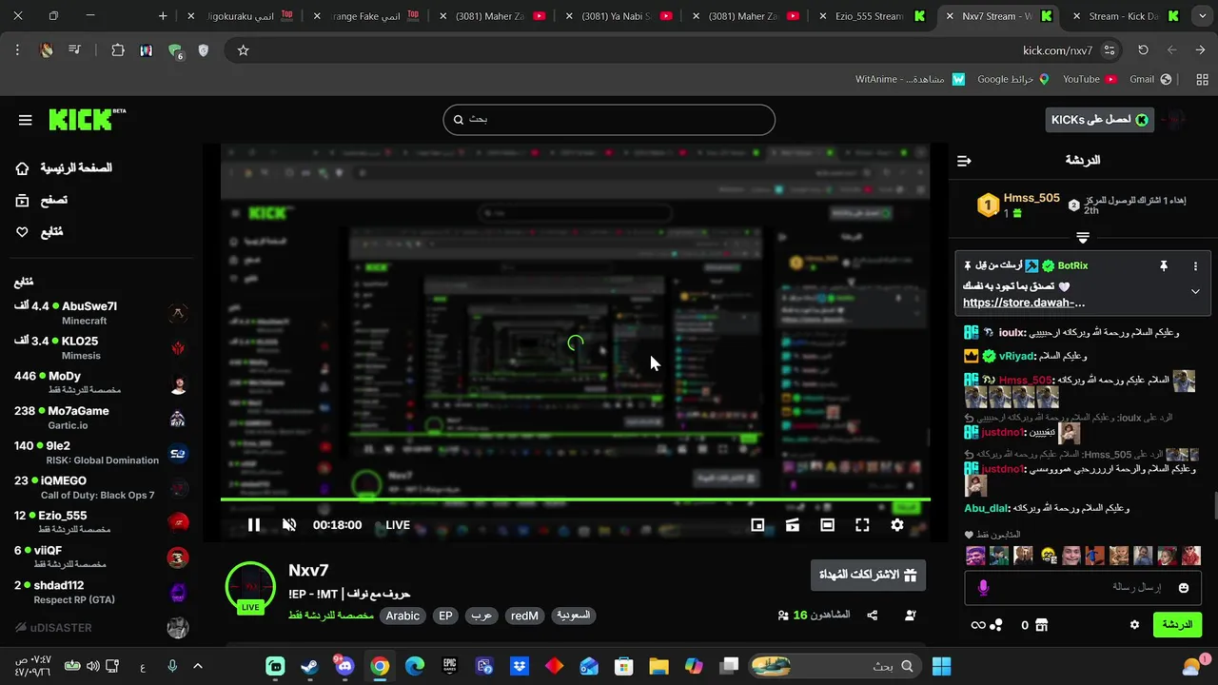Open iQMEGO Call of Duty stream
Image resolution: width=1218 pixels, height=685 pixels.
click(x=101, y=487)
